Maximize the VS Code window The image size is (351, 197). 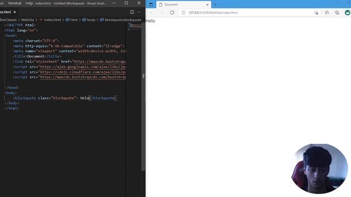(127, 3)
